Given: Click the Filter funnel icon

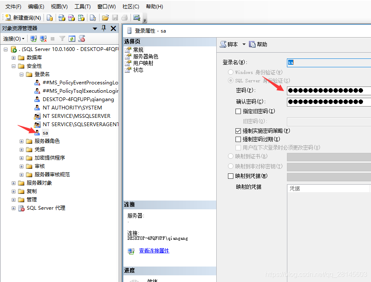Looking at the screenshot, I should click(62, 39).
